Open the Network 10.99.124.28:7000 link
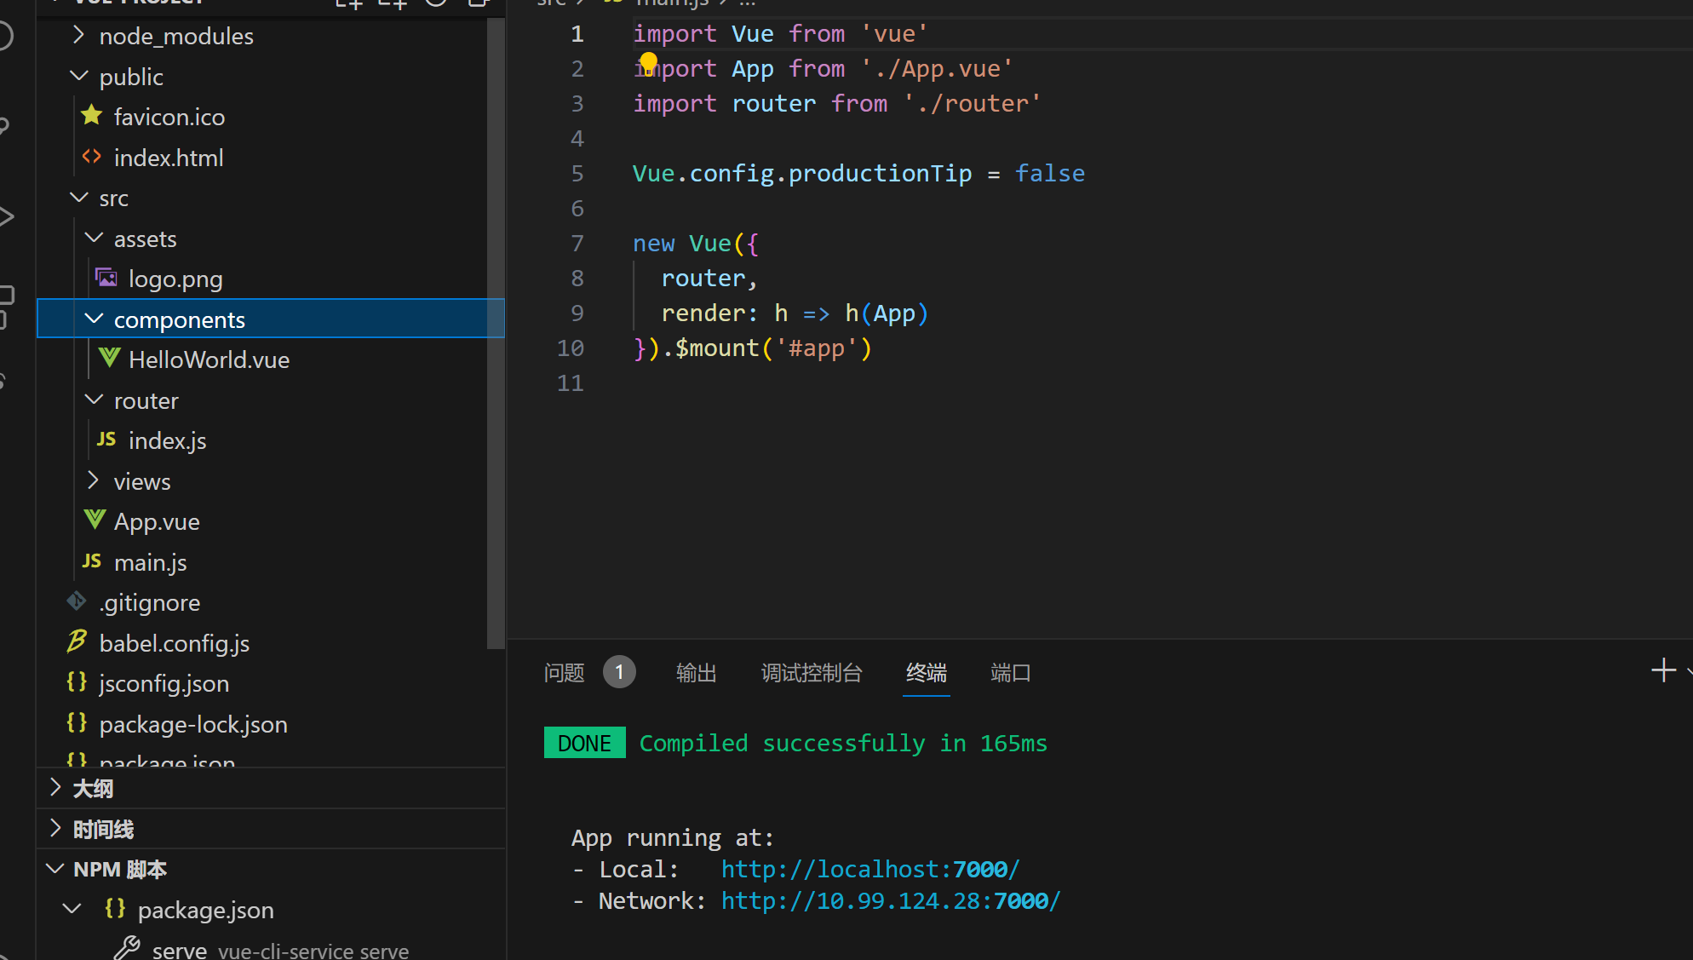 tap(890, 901)
